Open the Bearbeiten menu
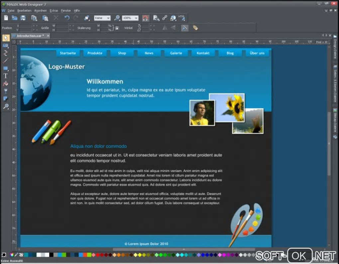The width and height of the screenshot is (339, 264). (x=24, y=10)
